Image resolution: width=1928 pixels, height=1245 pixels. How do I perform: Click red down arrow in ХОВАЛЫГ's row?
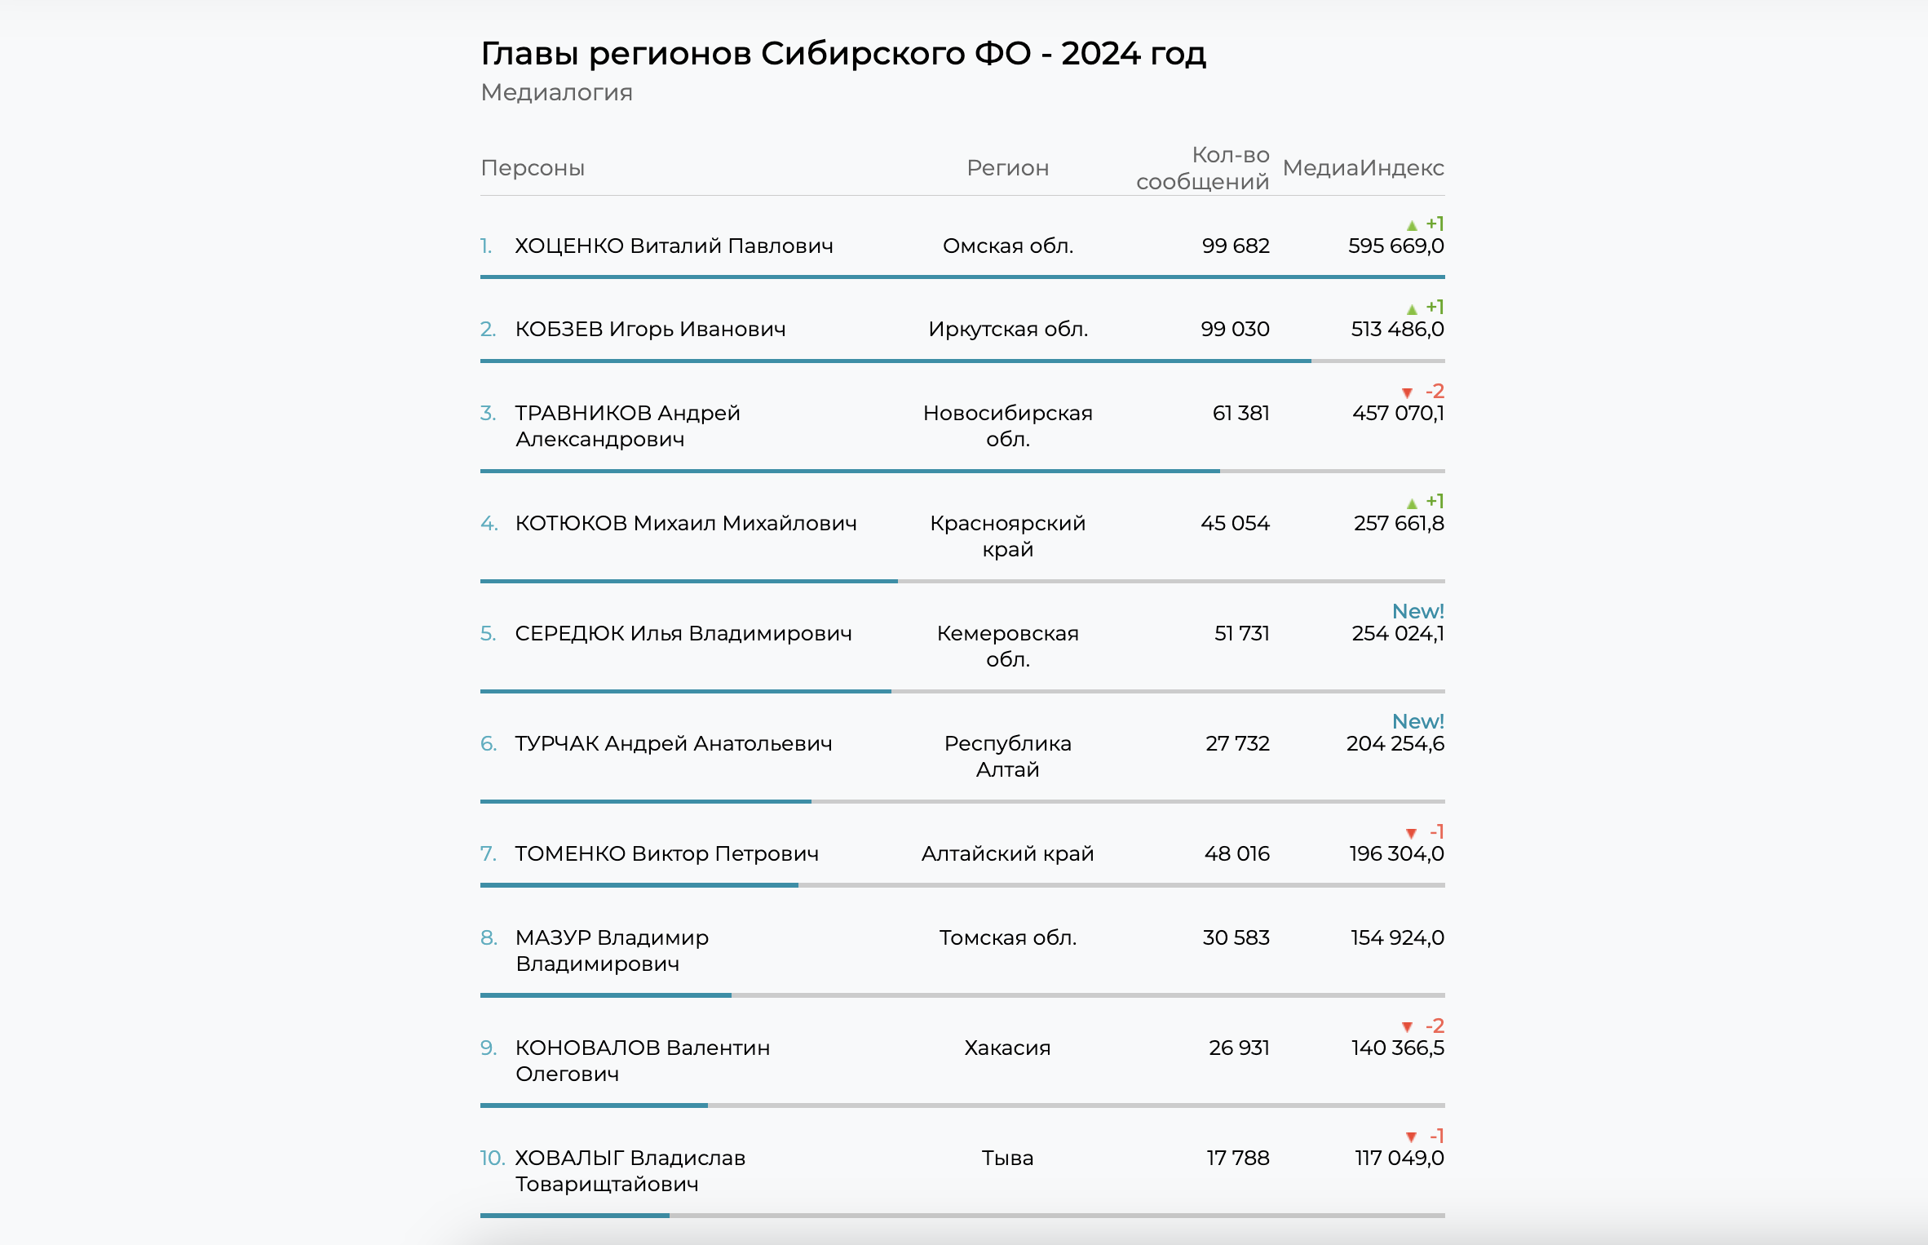[1411, 1137]
